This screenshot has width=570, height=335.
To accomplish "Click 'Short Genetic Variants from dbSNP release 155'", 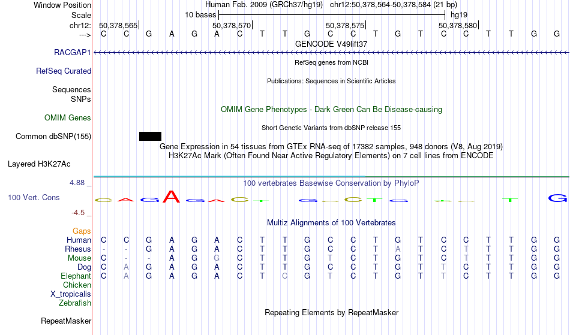I will point(331,128).
